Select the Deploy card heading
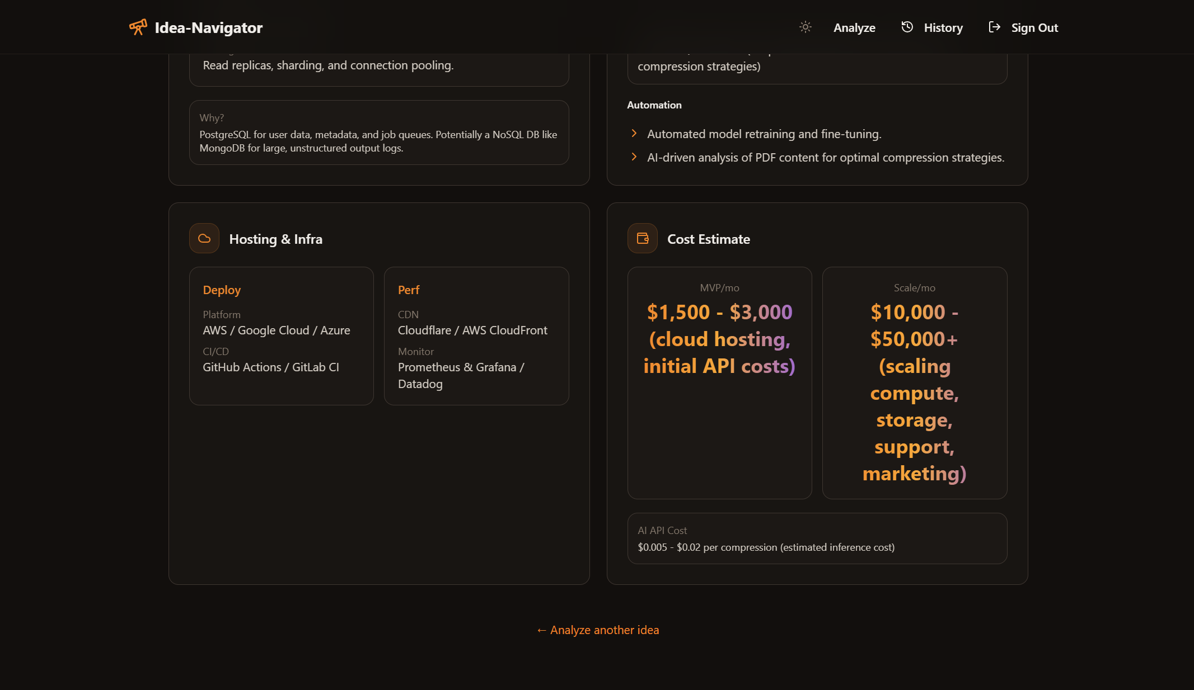The height and width of the screenshot is (690, 1194). tap(222, 290)
